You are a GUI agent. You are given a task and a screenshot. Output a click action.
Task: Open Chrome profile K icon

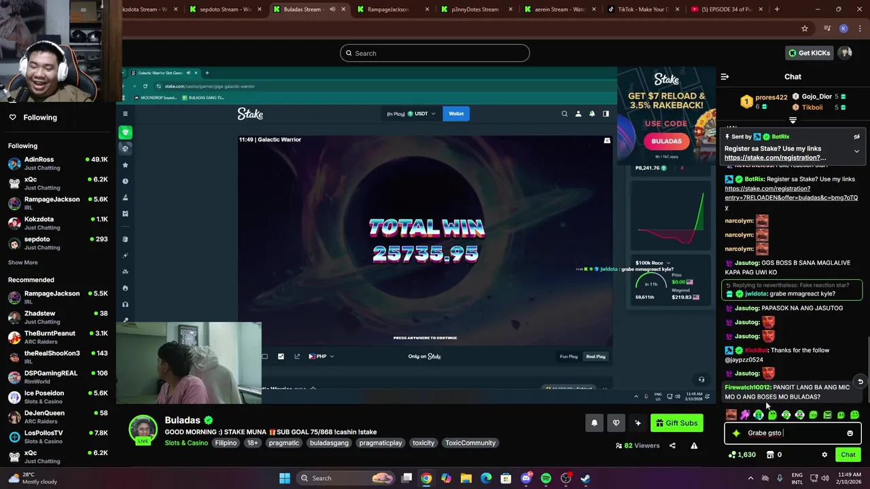pos(843,29)
